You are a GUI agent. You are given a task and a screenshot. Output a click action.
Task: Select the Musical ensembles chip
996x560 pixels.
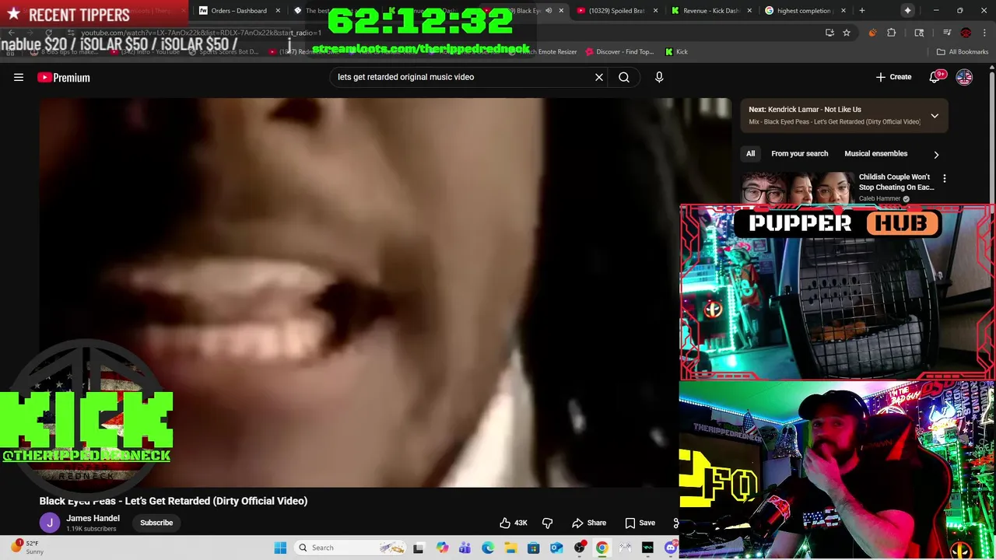[875, 153]
